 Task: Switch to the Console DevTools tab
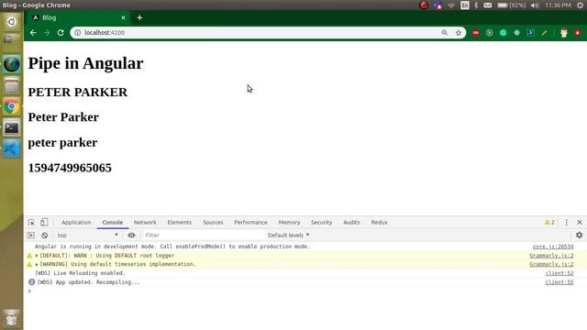pos(113,222)
